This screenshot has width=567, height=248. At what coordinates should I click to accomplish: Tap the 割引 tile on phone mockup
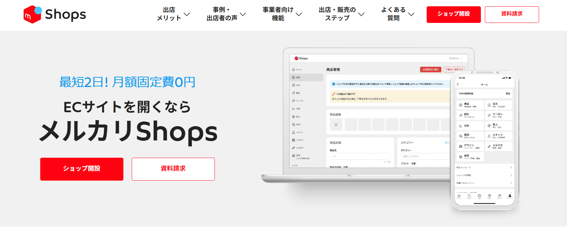pyautogui.click(x=470, y=115)
